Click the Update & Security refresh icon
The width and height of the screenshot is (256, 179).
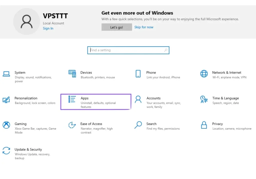pyautogui.click(x=6, y=151)
